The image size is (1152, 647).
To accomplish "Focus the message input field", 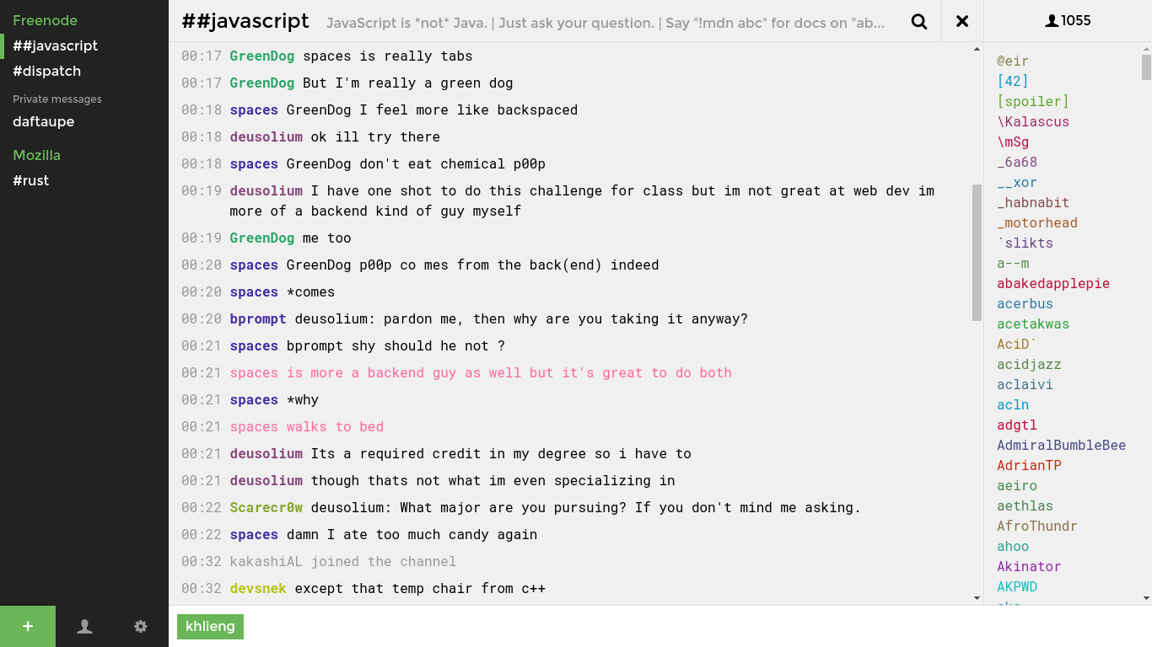I will (x=696, y=626).
